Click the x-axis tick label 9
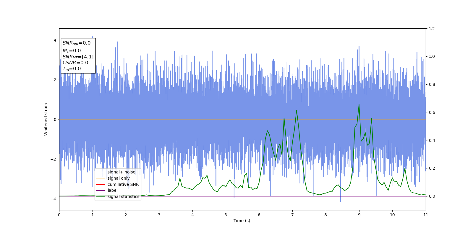 tap(359, 215)
